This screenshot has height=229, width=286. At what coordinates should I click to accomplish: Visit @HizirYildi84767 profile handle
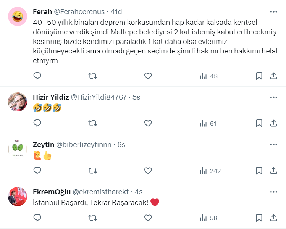[99, 97]
